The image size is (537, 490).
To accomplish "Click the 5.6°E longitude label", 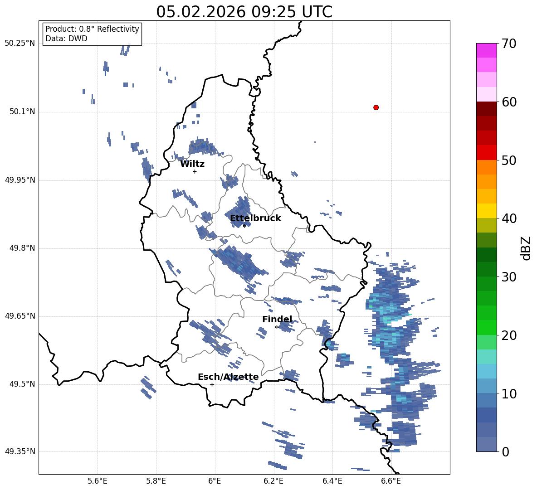I will pyautogui.click(x=97, y=481).
